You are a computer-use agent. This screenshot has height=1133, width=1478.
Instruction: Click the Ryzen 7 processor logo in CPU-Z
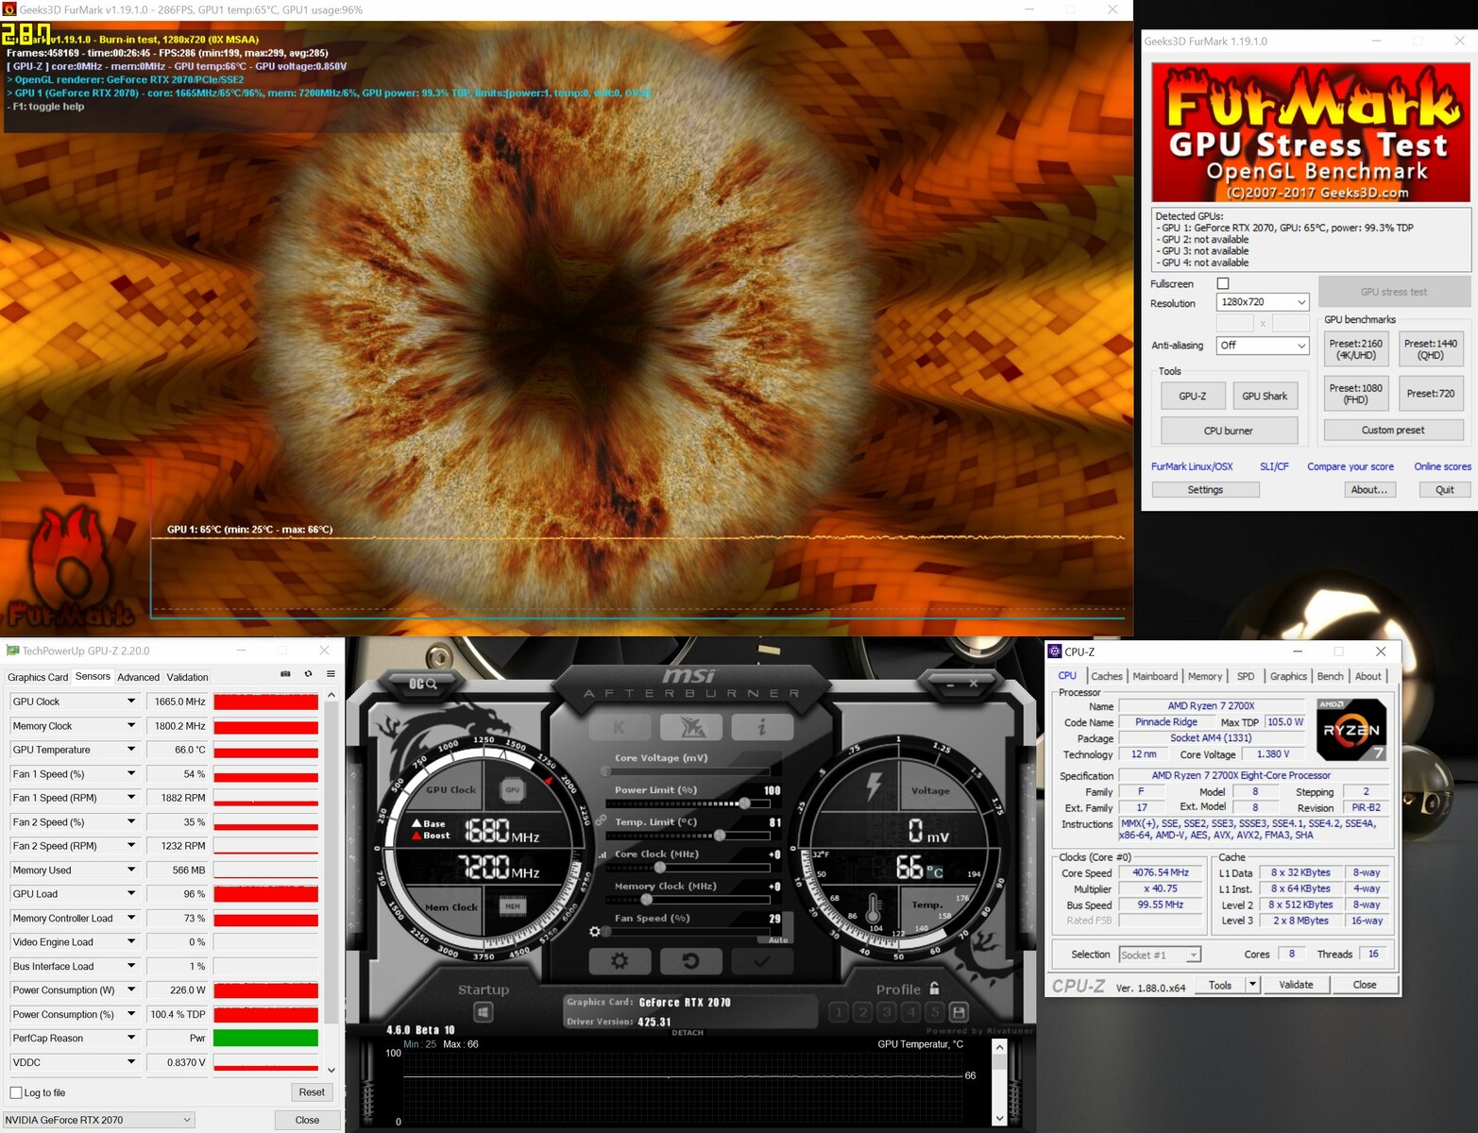tap(1351, 729)
